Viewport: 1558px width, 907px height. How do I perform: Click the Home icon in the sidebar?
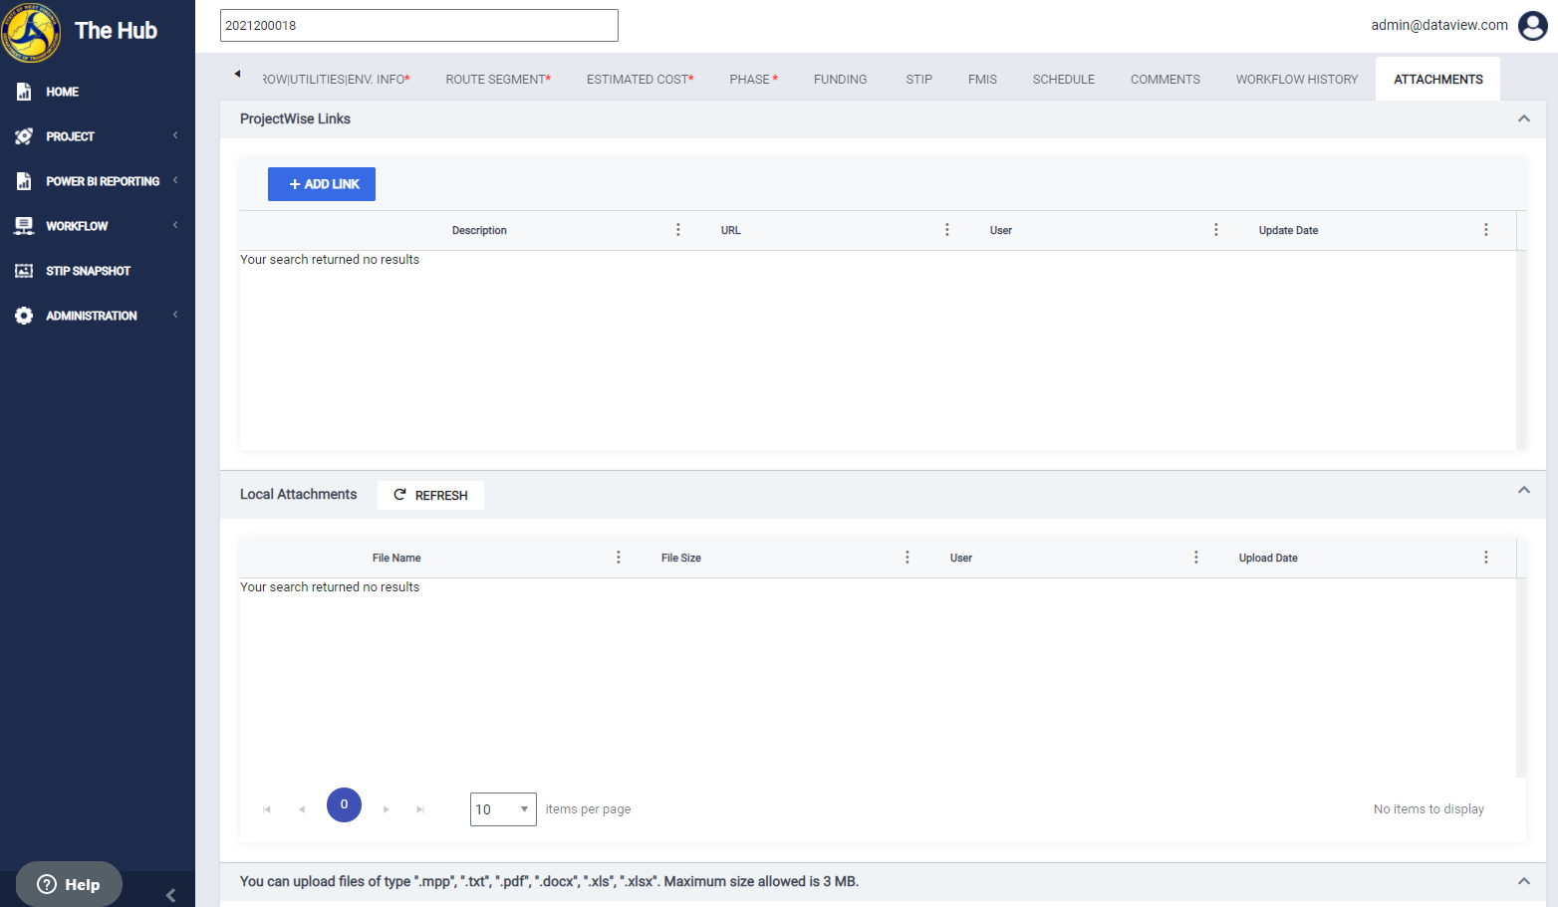click(24, 92)
